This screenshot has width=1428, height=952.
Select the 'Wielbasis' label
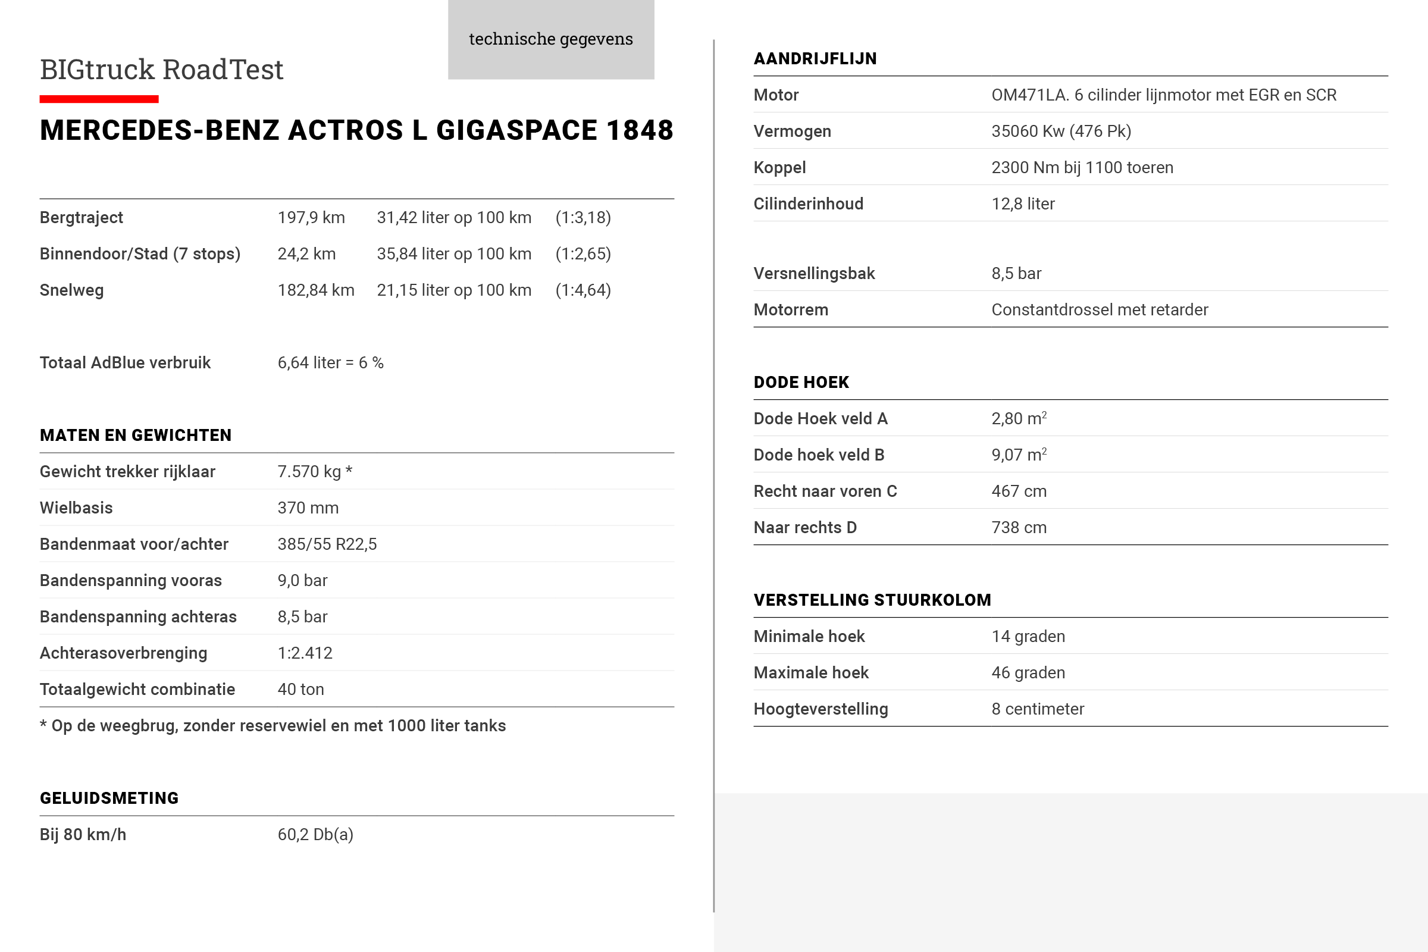click(76, 508)
